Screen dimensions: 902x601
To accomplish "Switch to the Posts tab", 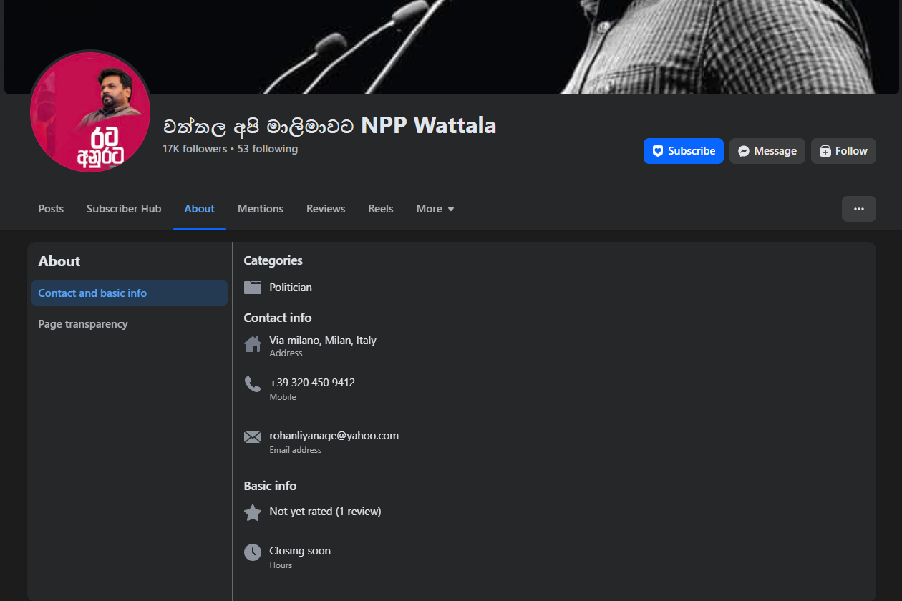I will click(51, 209).
